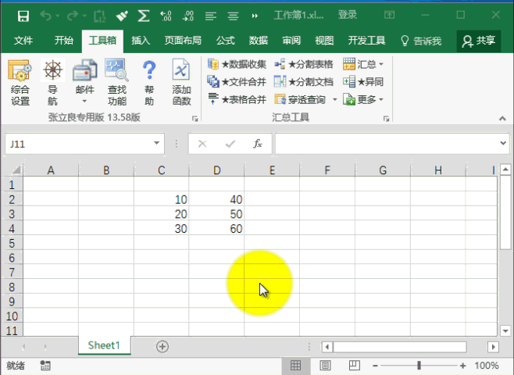Switch to Normal view in status bar
Screen dimensions: 514x375
(296, 366)
